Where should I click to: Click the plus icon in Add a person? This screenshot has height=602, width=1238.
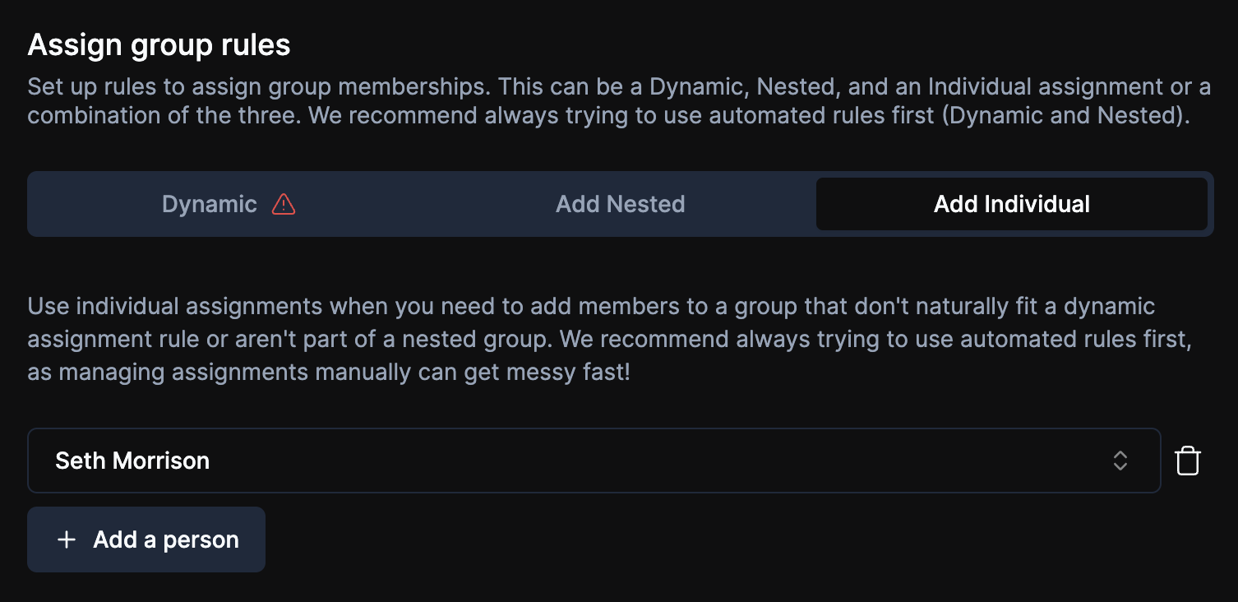[x=67, y=539]
